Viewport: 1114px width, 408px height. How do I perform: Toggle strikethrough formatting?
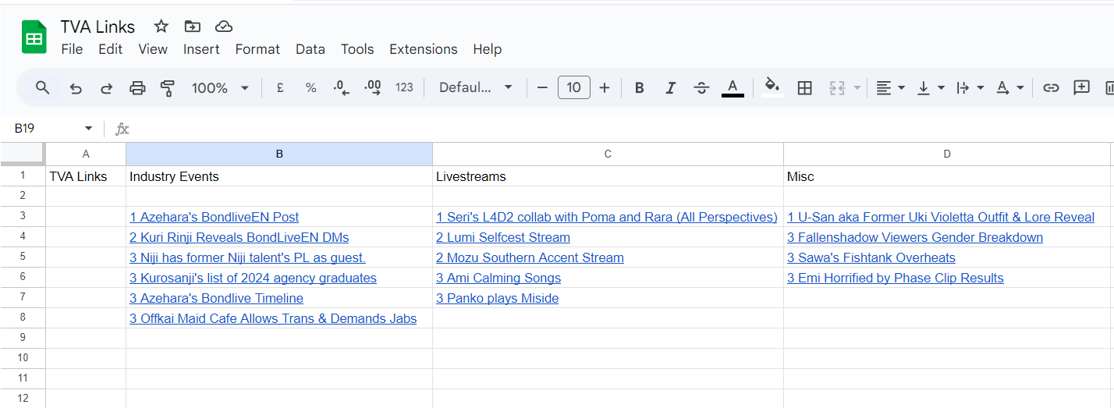(701, 88)
